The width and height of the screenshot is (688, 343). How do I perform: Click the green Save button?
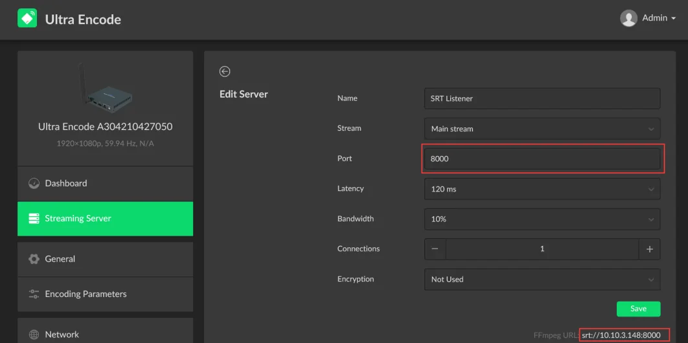pos(638,309)
